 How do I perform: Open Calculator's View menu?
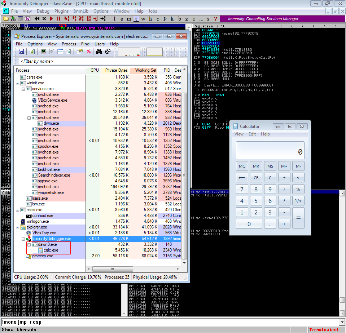tap(239, 134)
